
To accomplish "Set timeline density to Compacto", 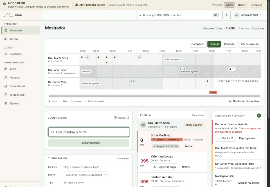I will pos(198,44).
